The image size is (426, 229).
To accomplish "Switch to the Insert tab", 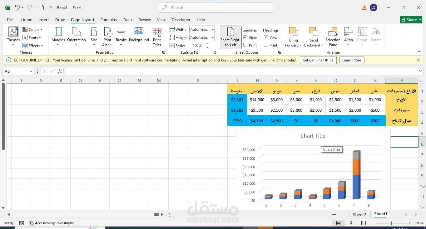I will tap(44, 20).
